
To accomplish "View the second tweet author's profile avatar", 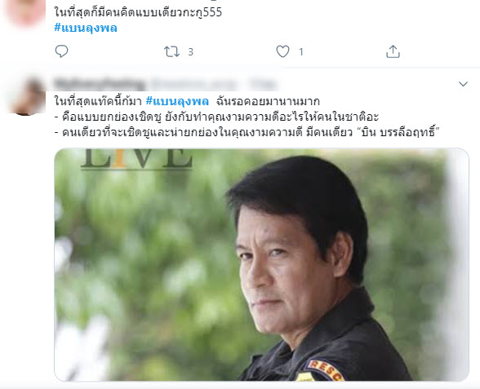I will [28, 96].
